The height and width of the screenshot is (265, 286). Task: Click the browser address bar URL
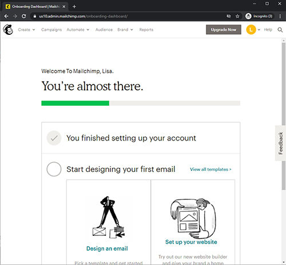84,16
